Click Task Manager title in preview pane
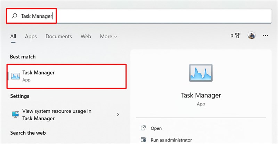Viewport: 278px width, 144px height. click(201, 95)
